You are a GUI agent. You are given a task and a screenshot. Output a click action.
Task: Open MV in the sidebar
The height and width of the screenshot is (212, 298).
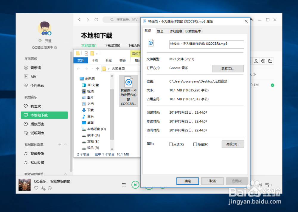(x=30, y=77)
